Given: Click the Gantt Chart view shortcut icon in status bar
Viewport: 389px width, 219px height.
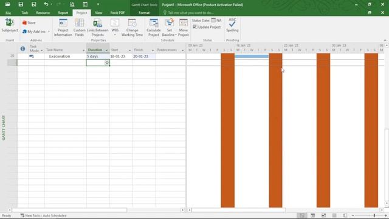Looking at the screenshot, I should pyautogui.click(x=301, y=215).
